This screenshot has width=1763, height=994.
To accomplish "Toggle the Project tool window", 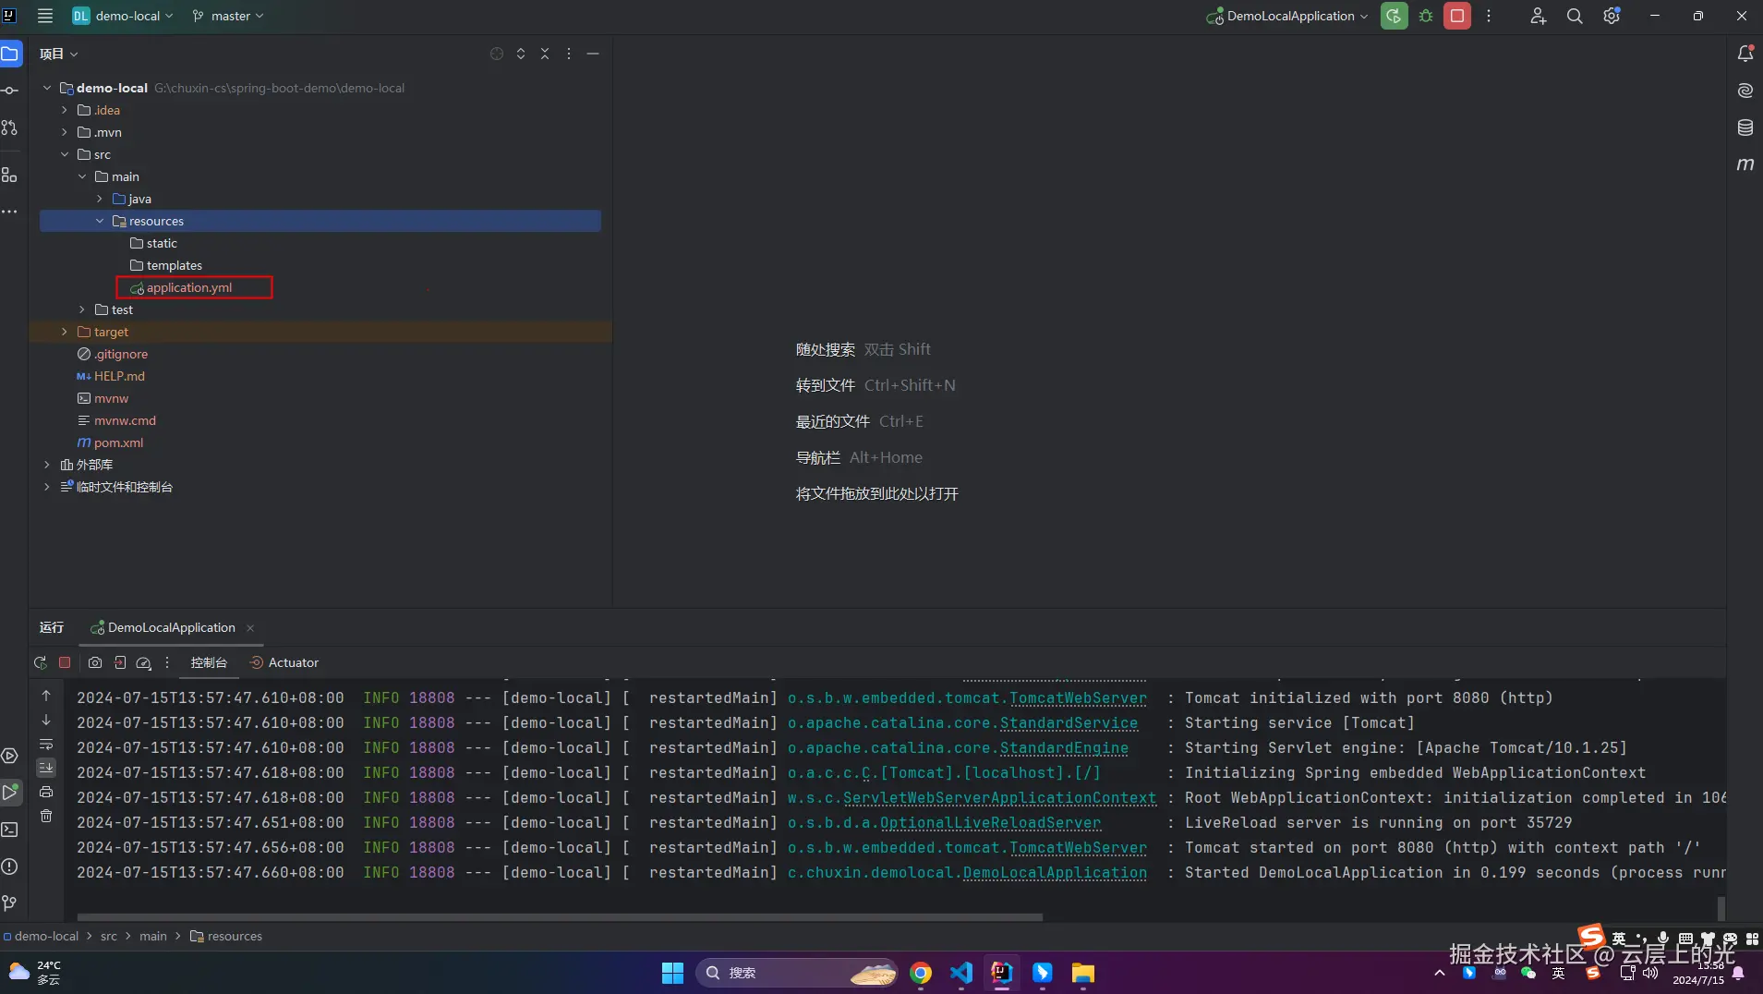I will [10, 54].
